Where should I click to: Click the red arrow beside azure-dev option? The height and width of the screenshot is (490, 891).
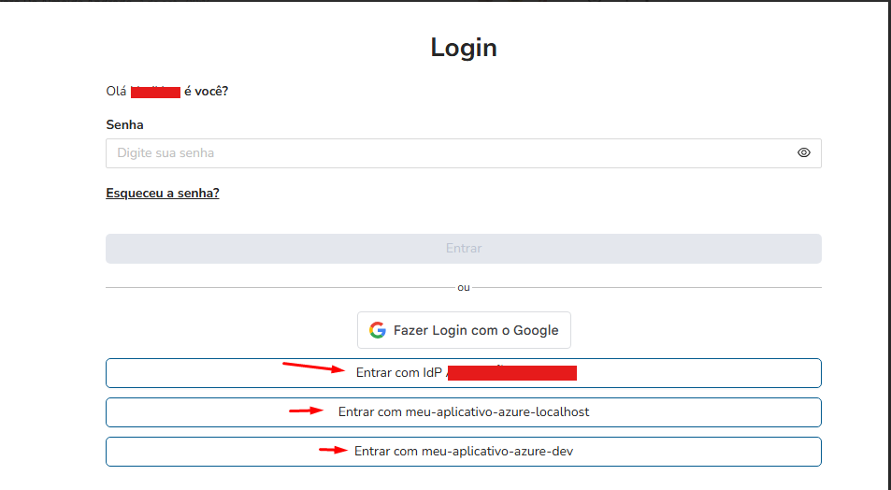(x=334, y=450)
